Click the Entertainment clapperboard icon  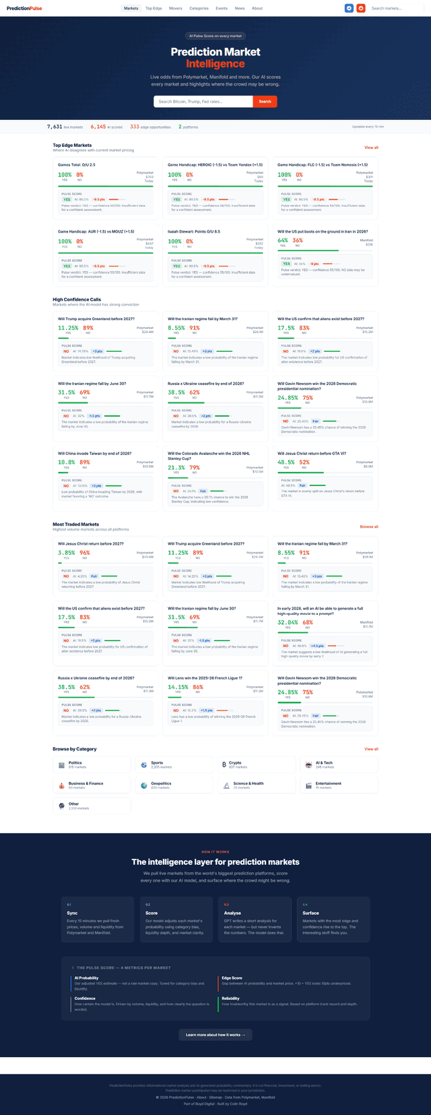308,785
